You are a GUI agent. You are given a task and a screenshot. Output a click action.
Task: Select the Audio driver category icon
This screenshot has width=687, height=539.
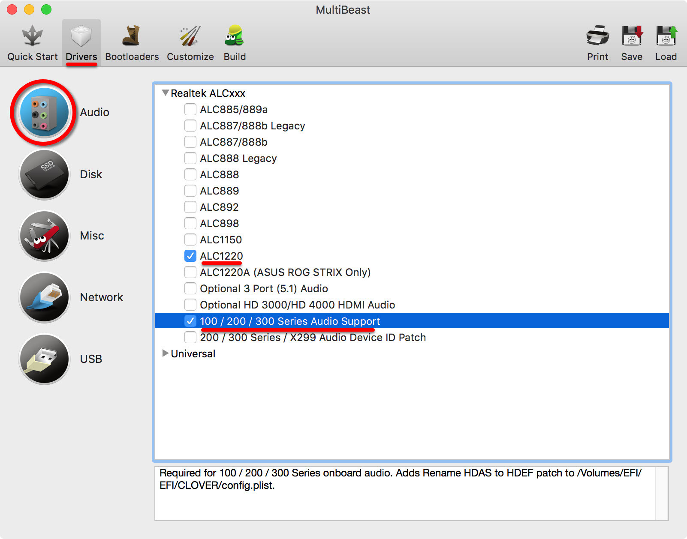coord(44,113)
